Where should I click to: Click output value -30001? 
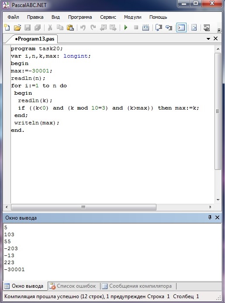click(14, 269)
